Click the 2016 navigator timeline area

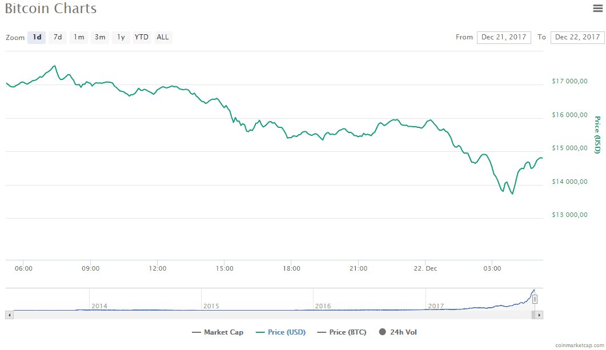point(369,299)
